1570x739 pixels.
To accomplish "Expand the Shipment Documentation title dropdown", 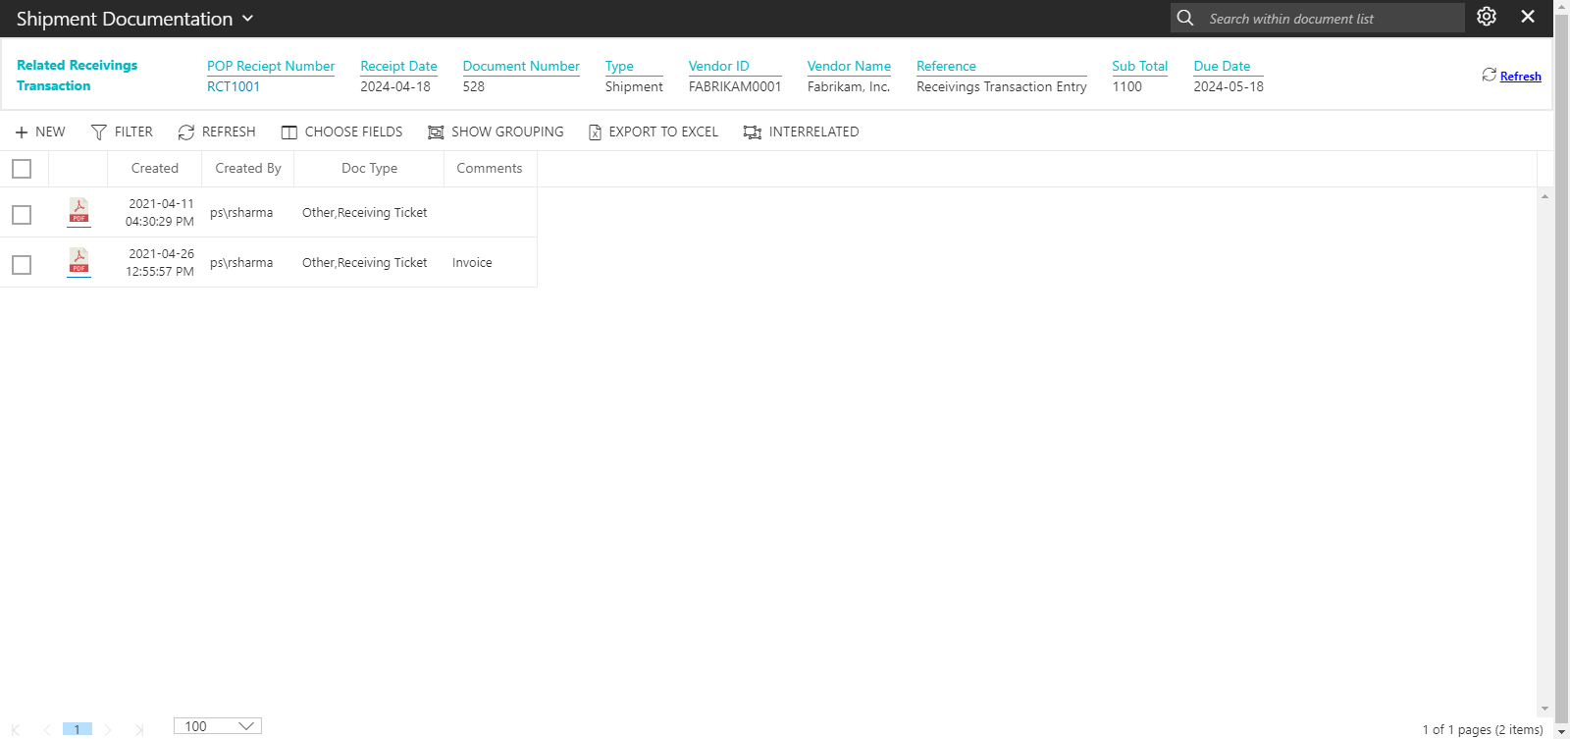I will pyautogui.click(x=247, y=19).
